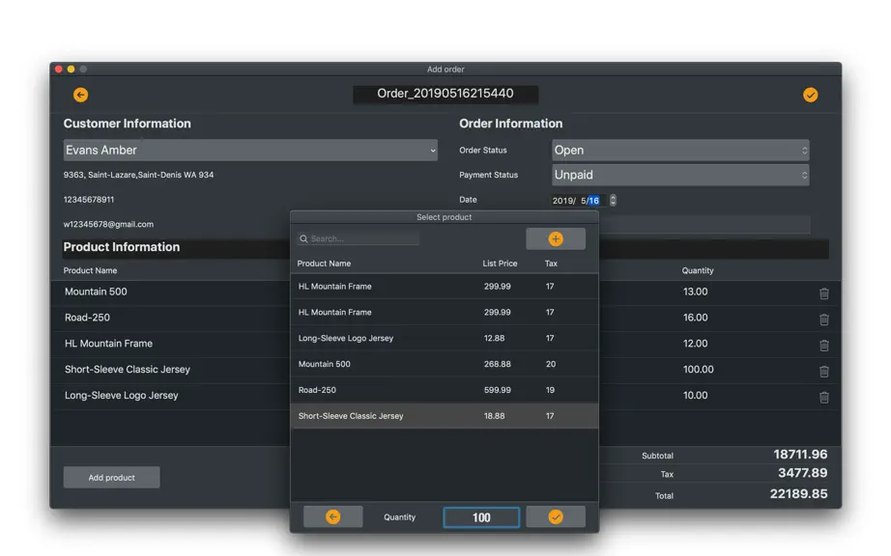The height and width of the screenshot is (556, 891).
Task: Delete the HL Mountain Frame order line
Action: (824, 345)
